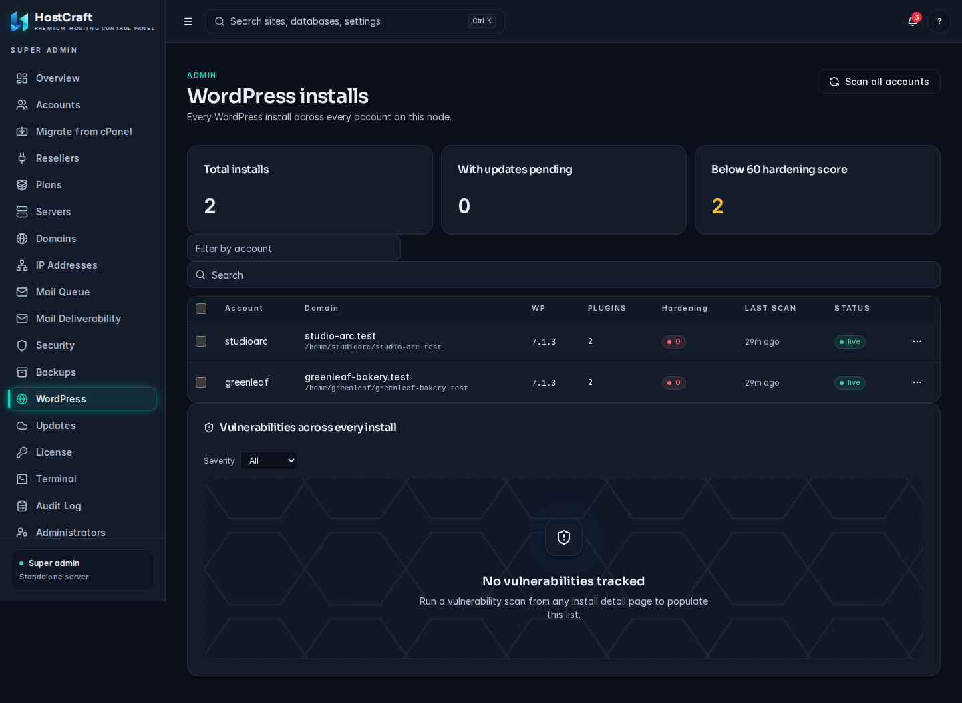Open the studio-arc.test domain entry

click(x=340, y=336)
